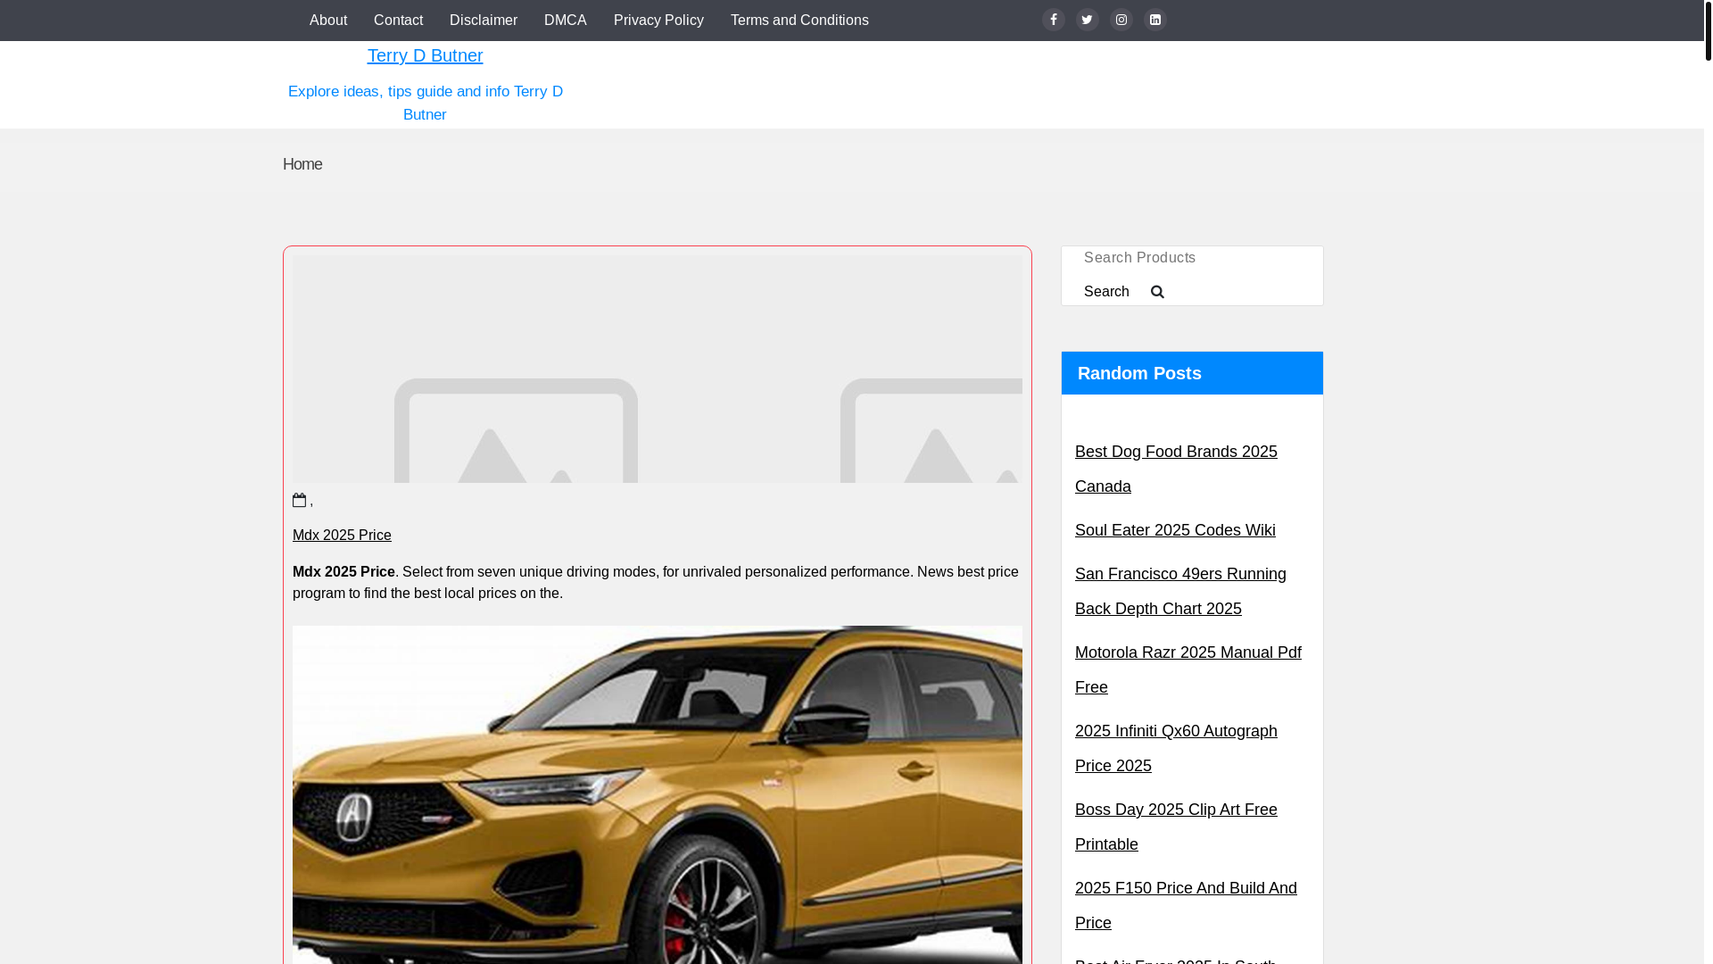This screenshot has width=1713, height=964.
Task: Open the Disclaimer page
Action: (x=484, y=21)
